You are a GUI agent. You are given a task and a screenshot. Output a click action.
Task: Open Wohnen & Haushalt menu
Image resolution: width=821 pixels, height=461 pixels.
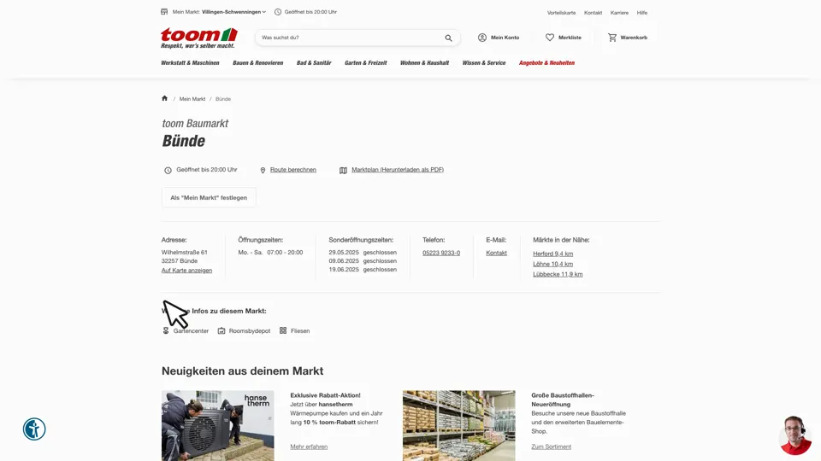425,62
